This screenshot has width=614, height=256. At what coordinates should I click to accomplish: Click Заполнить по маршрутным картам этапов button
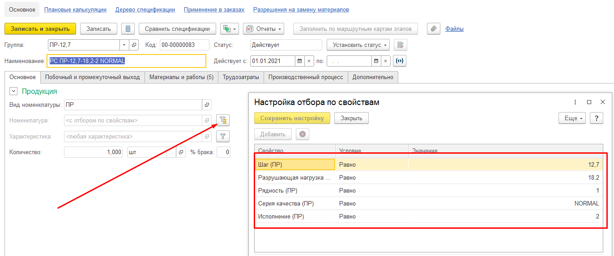coord(355,29)
